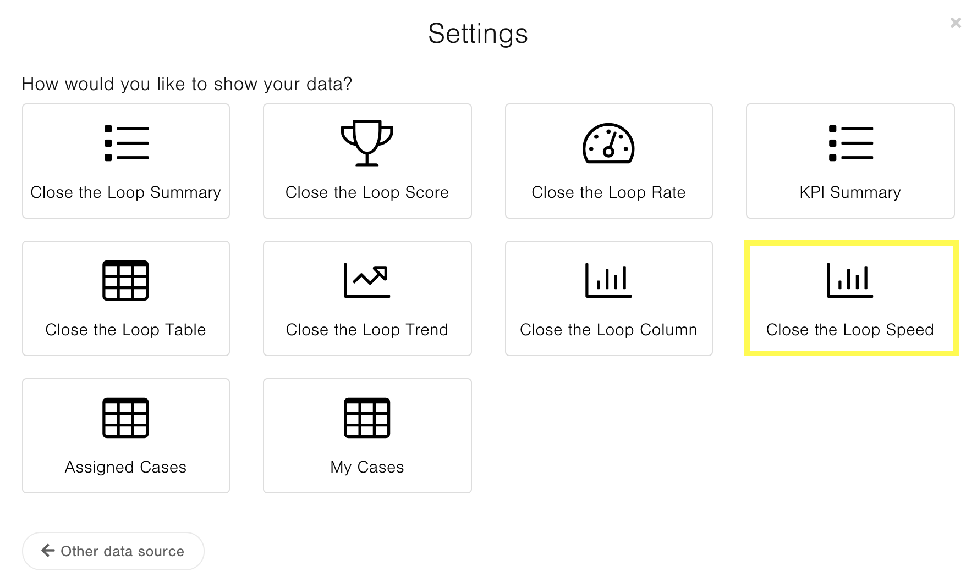
Task: Select the table icon above Assigned Cases
Action: pyautogui.click(x=125, y=418)
